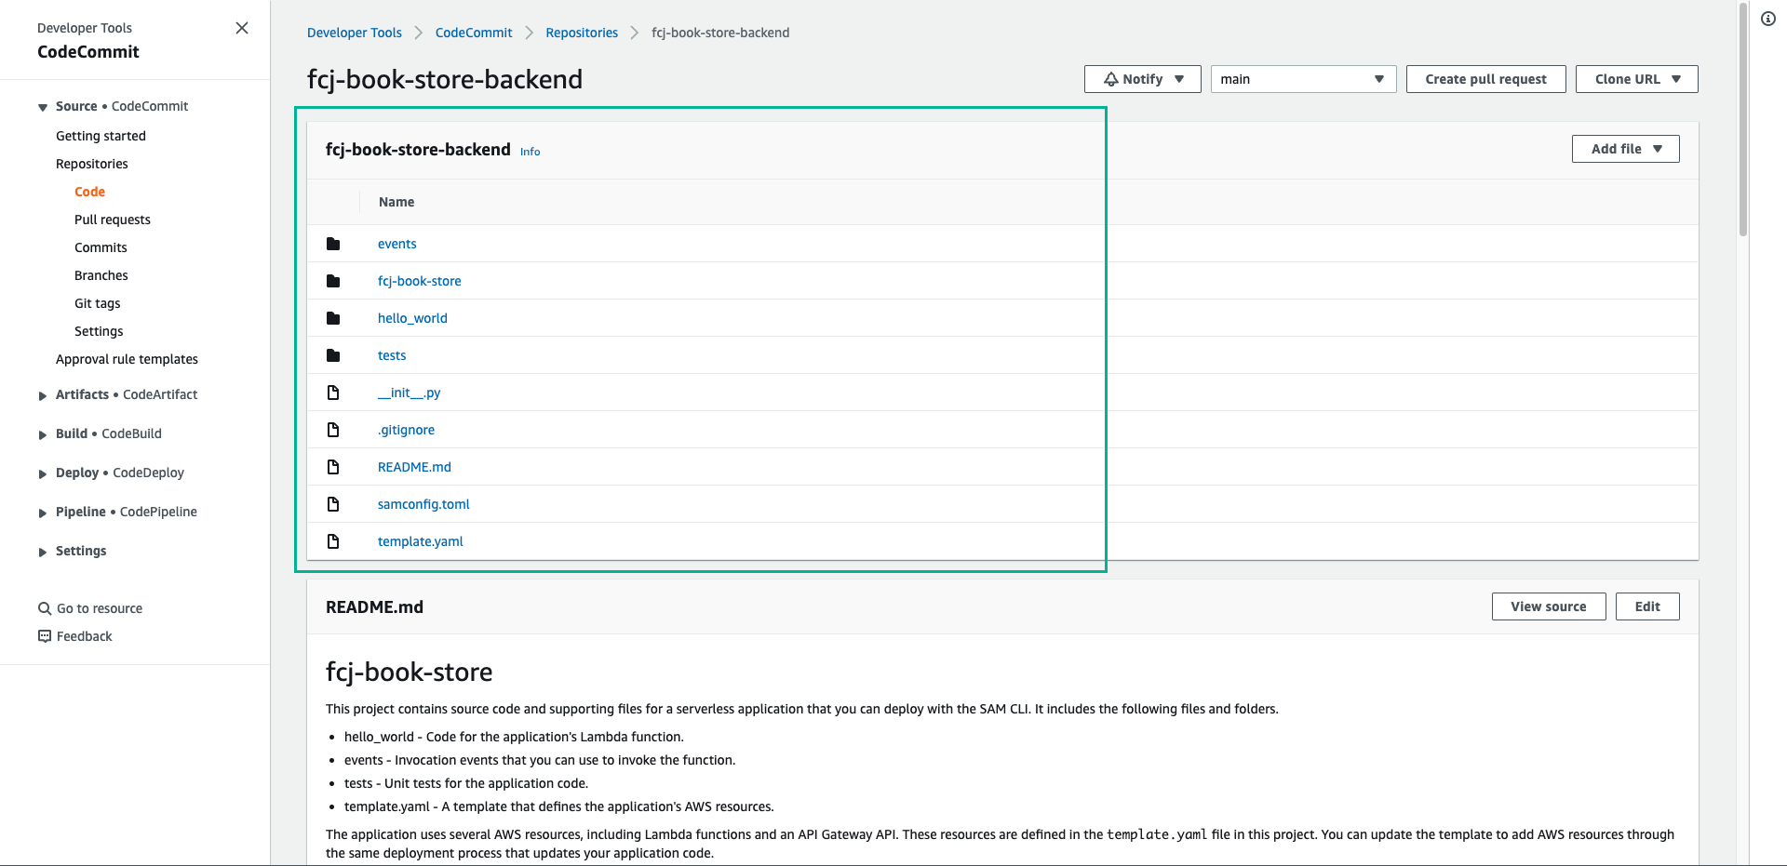The height and width of the screenshot is (866, 1787).
Task: Open Commits in sidebar
Action: click(101, 247)
